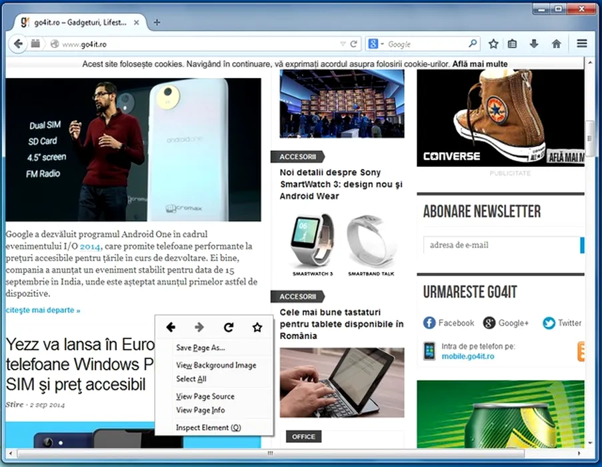This screenshot has width=602, height=467.
Task: Follow the 'citește mai departe' link
Action: tap(43, 310)
